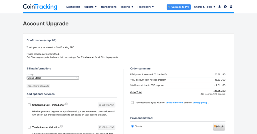Click the Account Upgrade heading
257x134 pixels.
point(46,24)
